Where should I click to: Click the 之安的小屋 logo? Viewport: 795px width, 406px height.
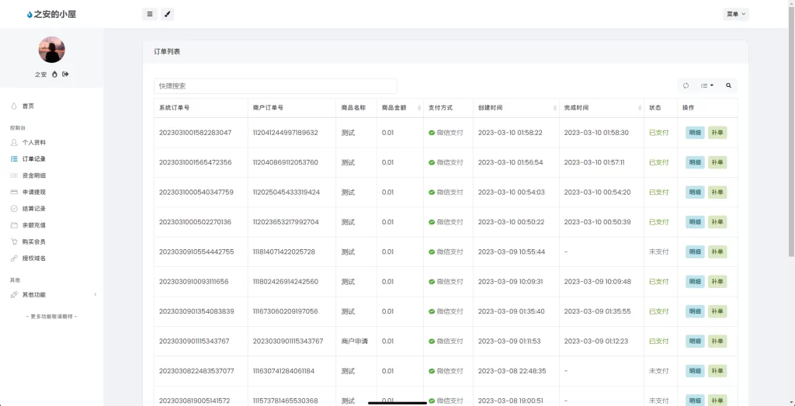(x=52, y=14)
